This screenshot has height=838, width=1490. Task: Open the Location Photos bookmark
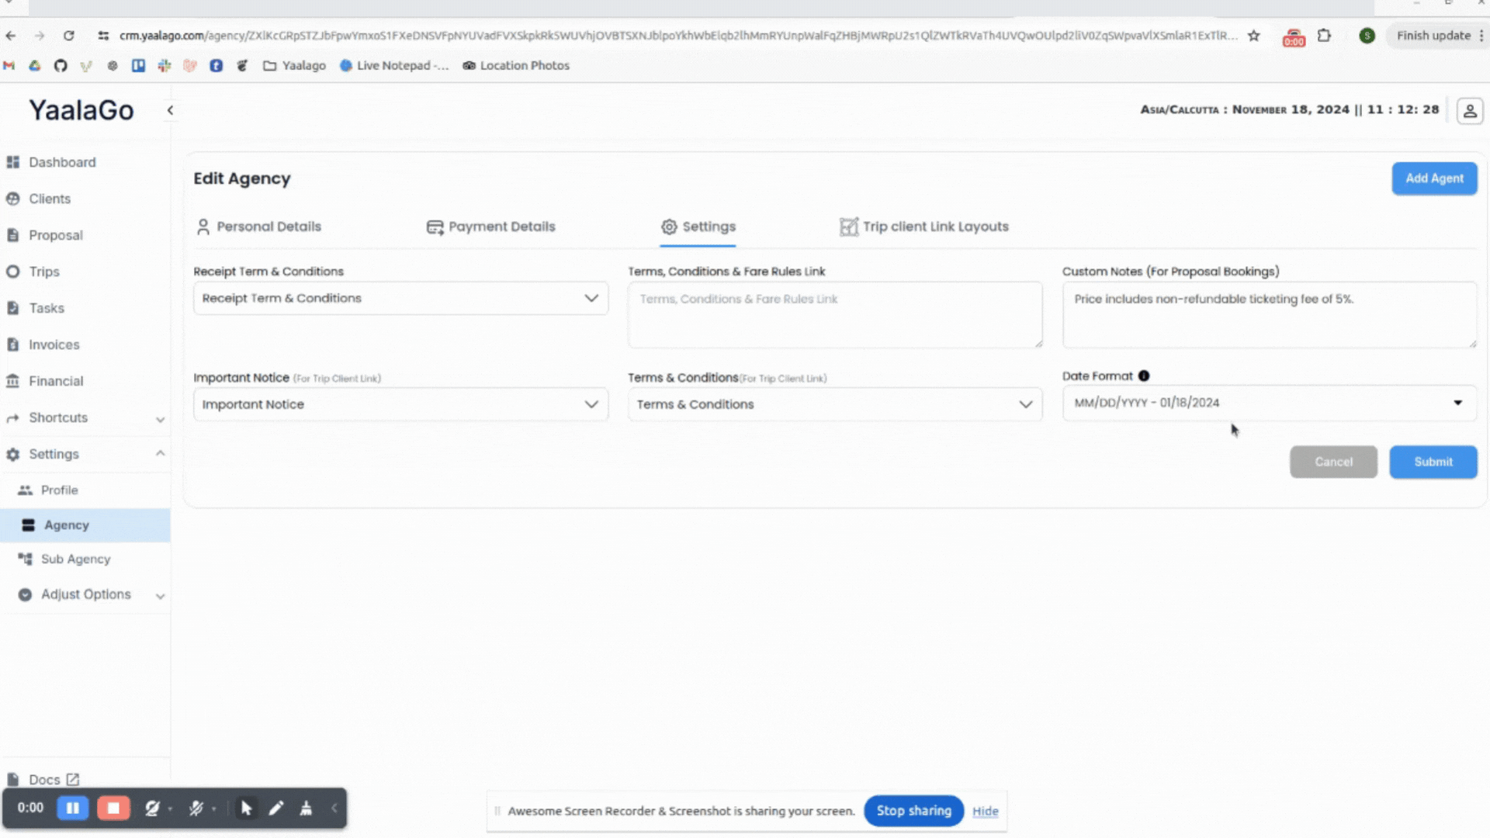(516, 66)
